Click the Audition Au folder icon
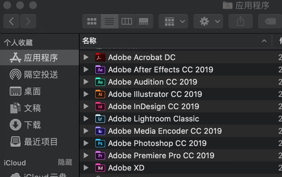282x177 pixels. point(100,82)
